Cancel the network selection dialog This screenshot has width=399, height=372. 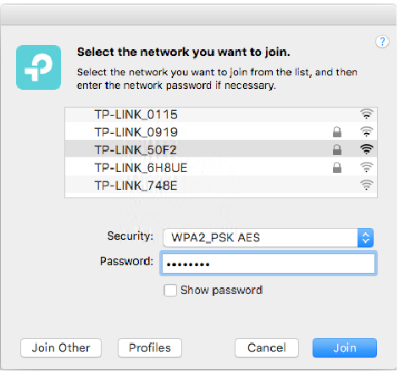click(x=267, y=347)
